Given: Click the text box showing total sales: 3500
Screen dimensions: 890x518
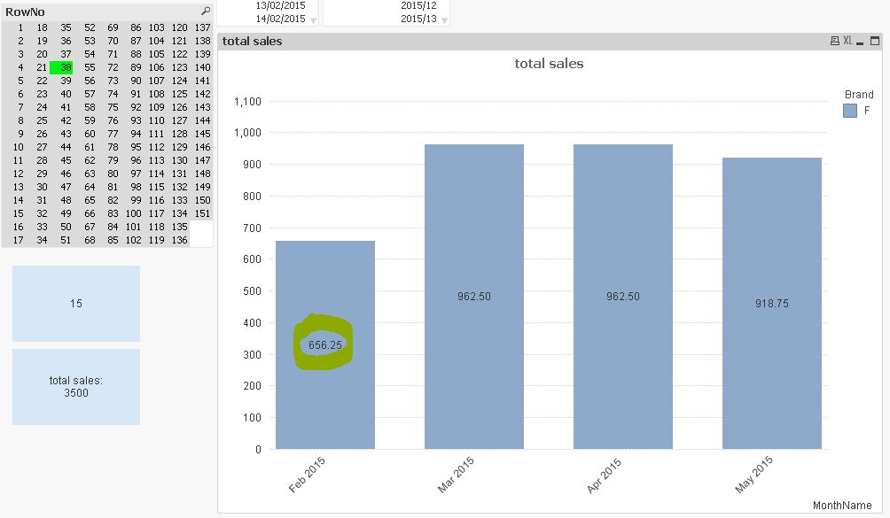Looking at the screenshot, I should coord(75,386).
